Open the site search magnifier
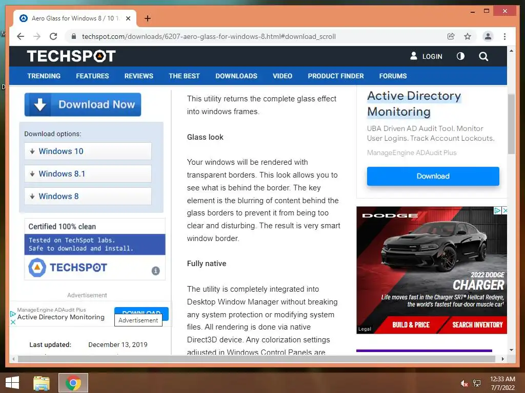Screen dimensions: 525x393 (x=483, y=56)
